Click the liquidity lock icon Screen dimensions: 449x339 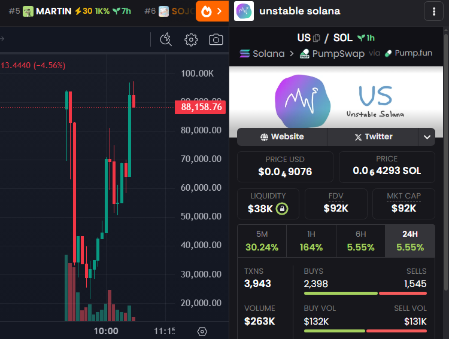pos(282,209)
